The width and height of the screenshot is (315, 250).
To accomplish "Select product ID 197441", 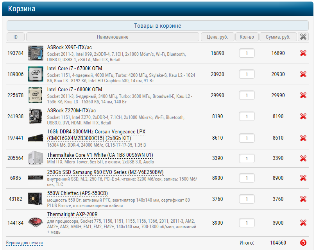I will tap(16, 138).
